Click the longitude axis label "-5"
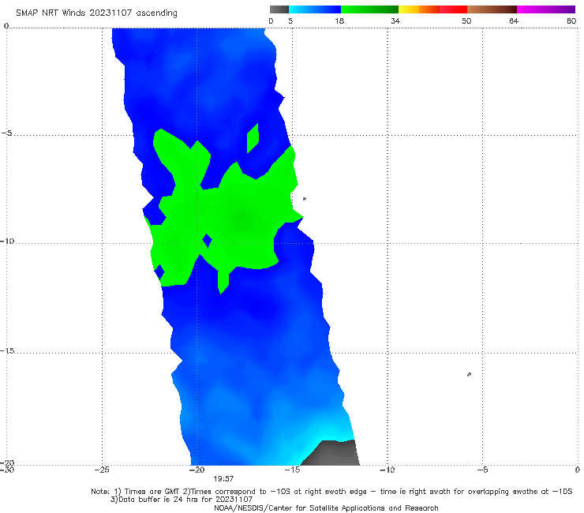The height and width of the screenshot is (513, 584). tap(482, 470)
